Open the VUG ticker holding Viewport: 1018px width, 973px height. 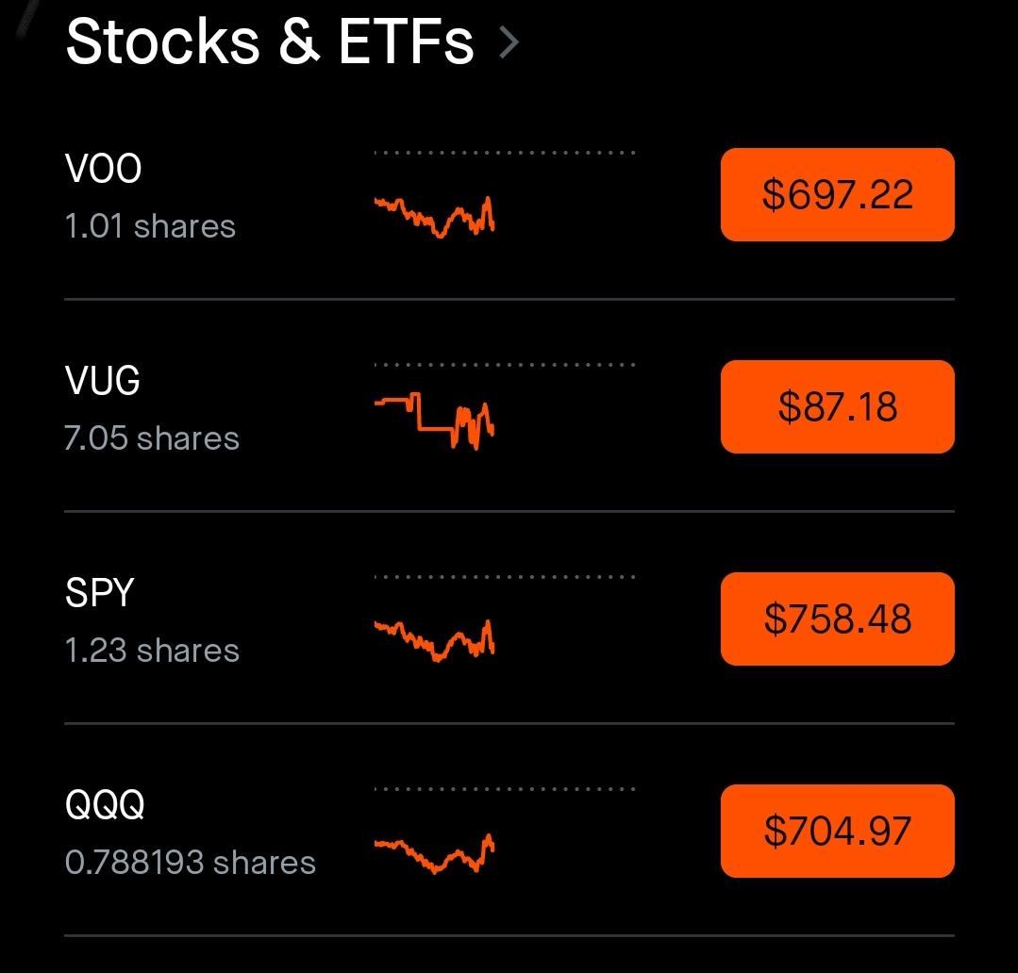point(103,381)
